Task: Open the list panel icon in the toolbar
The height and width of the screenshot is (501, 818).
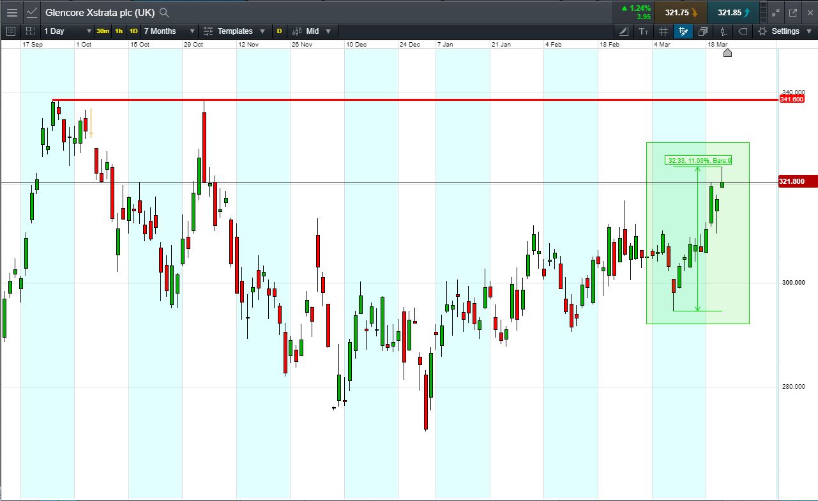Action: [x=10, y=31]
